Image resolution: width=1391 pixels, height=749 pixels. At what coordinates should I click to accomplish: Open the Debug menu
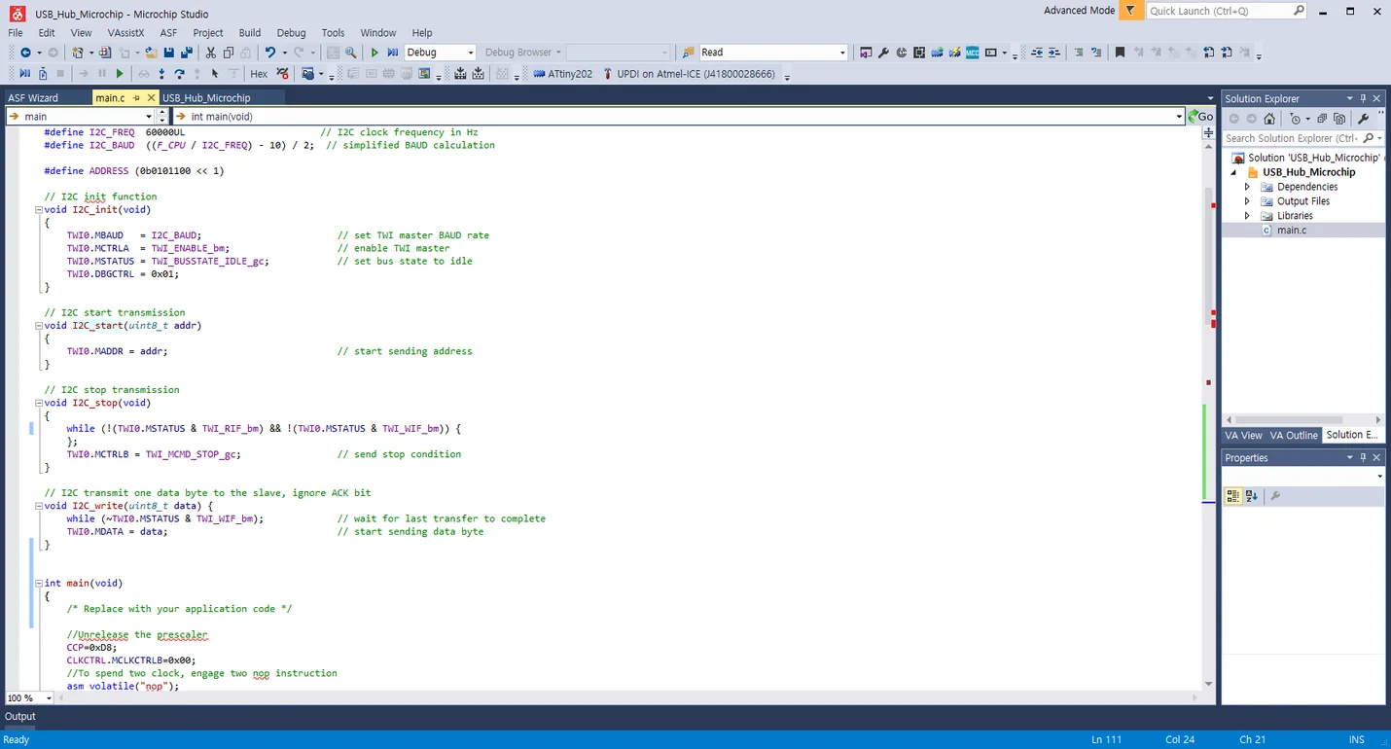click(x=291, y=32)
